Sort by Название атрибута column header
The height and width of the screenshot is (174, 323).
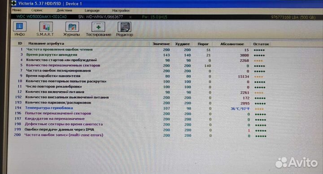tap(46, 43)
